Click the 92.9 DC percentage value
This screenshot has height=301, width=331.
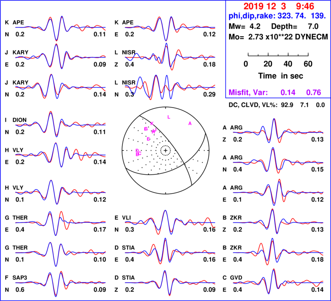[287, 105]
